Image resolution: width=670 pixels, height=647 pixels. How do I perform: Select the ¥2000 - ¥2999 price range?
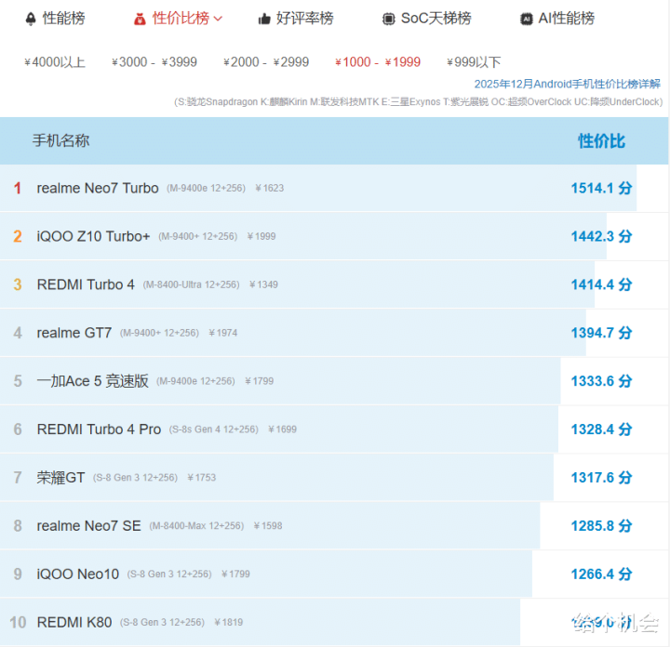(x=266, y=62)
